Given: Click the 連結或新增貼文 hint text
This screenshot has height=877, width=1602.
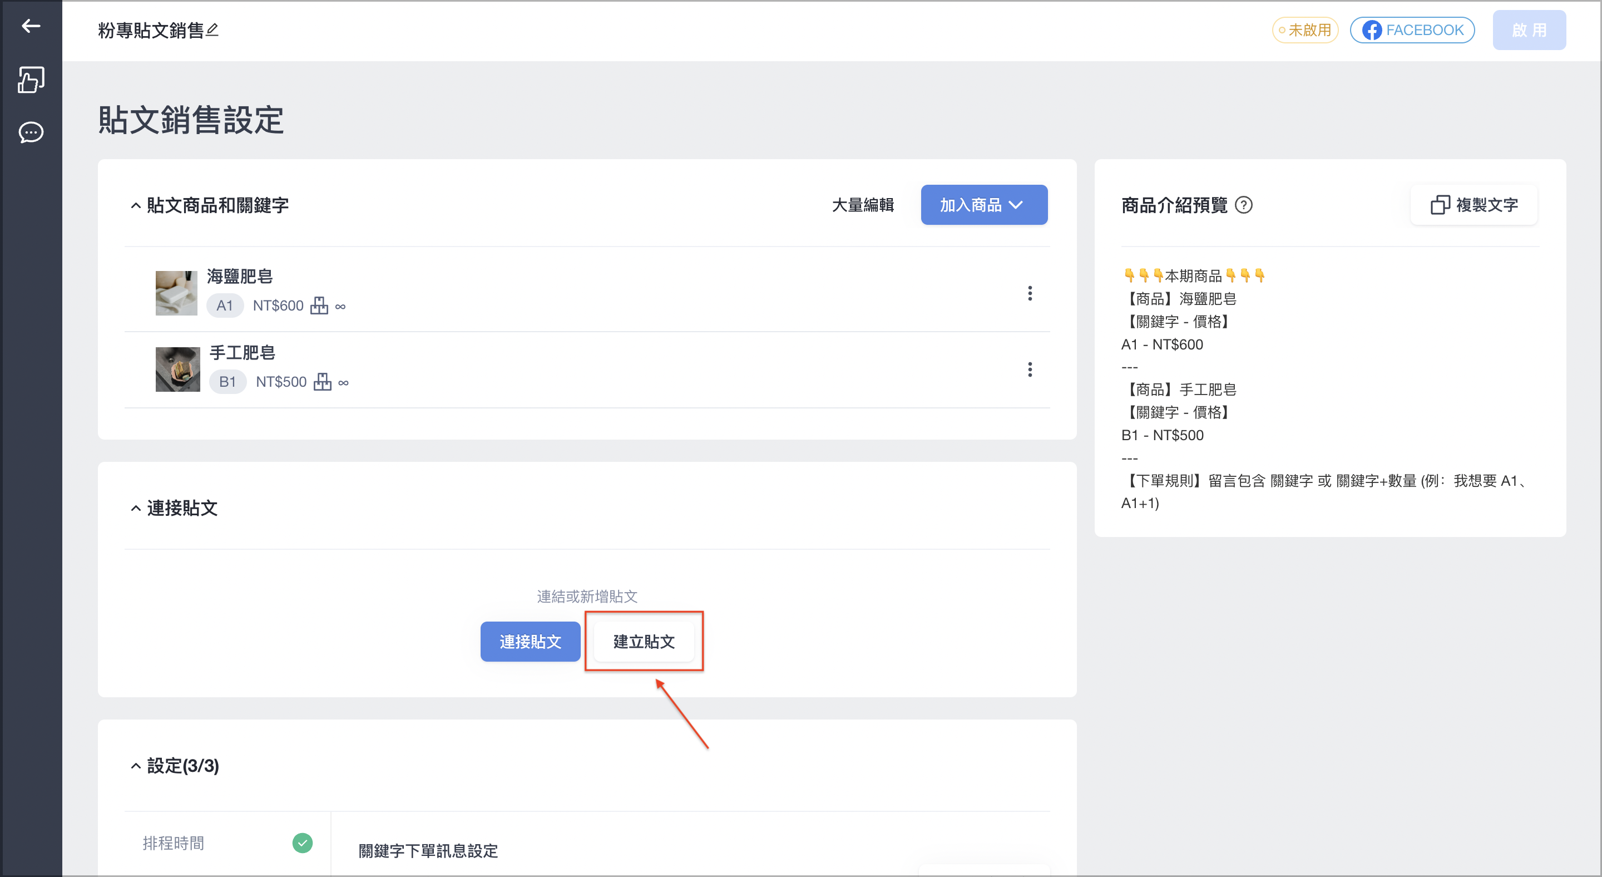Looking at the screenshot, I should (x=587, y=597).
